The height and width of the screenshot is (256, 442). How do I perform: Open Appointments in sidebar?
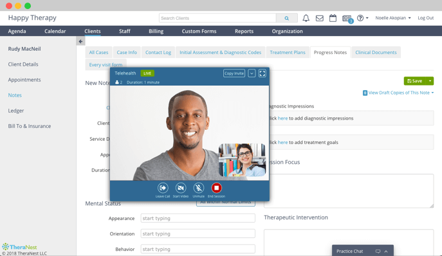24,80
